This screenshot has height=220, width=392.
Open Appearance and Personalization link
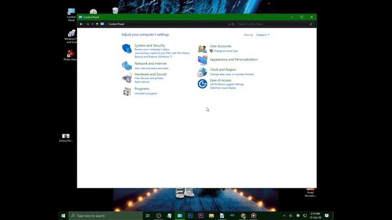click(234, 60)
